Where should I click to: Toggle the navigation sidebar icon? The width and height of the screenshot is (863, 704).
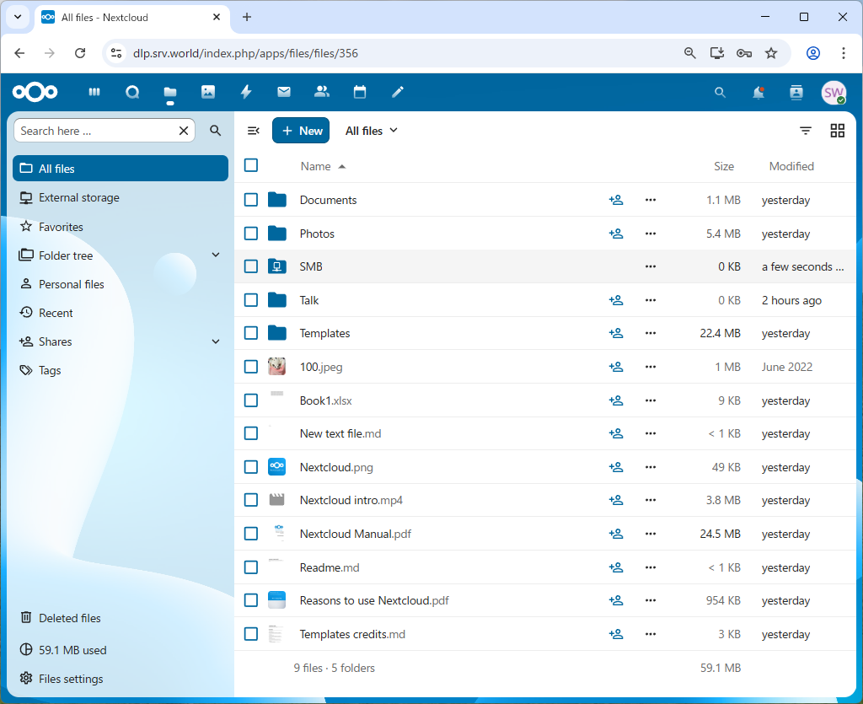pos(253,131)
